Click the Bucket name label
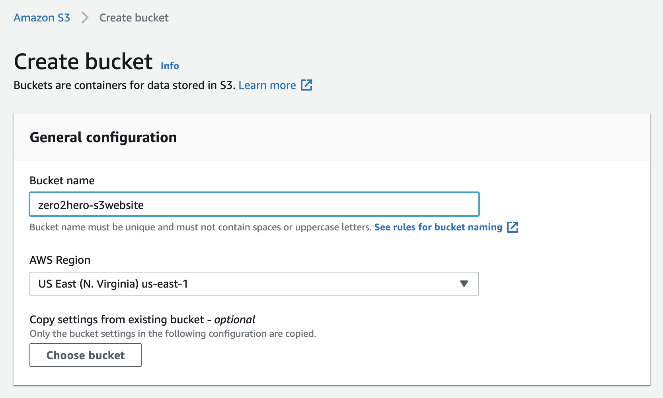The image size is (663, 398). pos(62,181)
